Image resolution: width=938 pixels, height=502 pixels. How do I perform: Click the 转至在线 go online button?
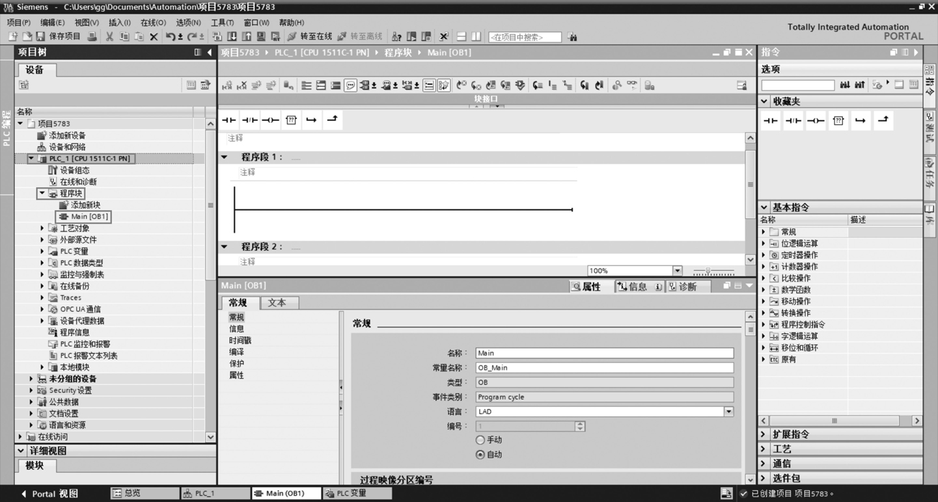(310, 37)
